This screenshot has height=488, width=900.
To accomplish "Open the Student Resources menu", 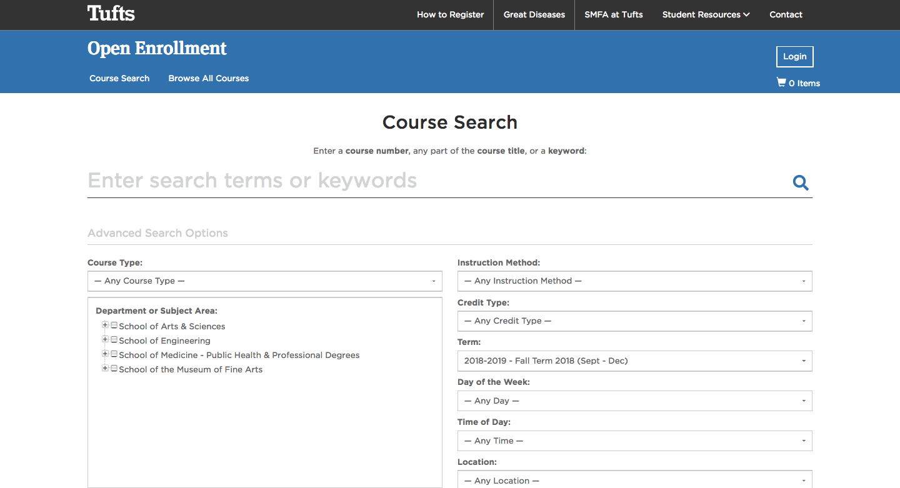I will point(706,14).
